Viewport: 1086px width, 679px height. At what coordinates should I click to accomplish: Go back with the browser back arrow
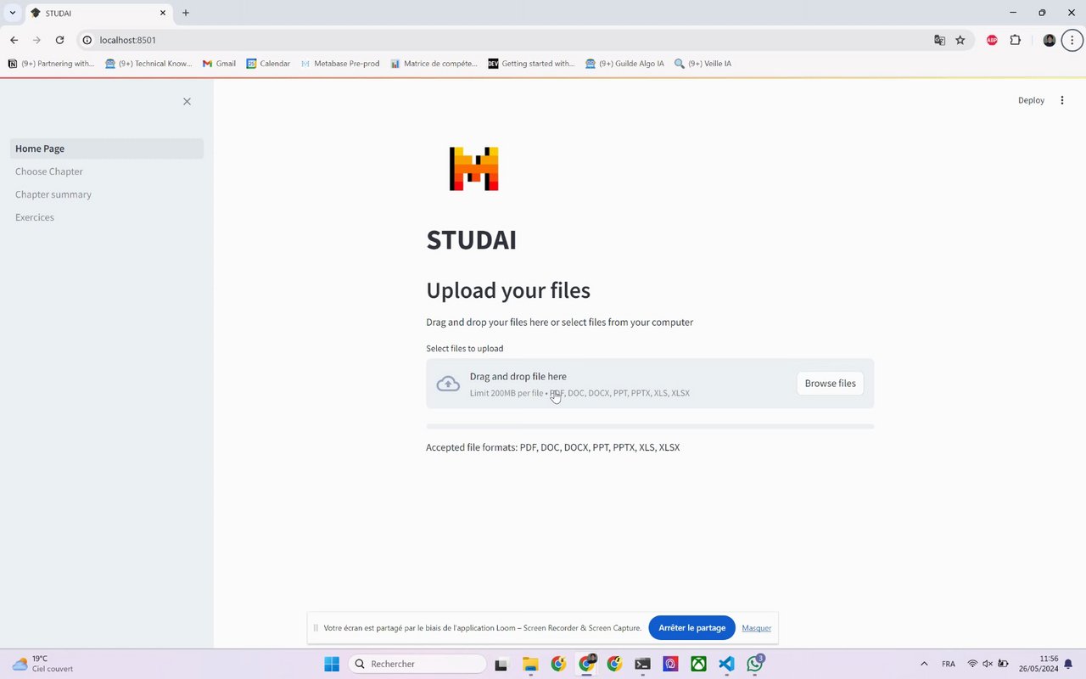[14, 40]
